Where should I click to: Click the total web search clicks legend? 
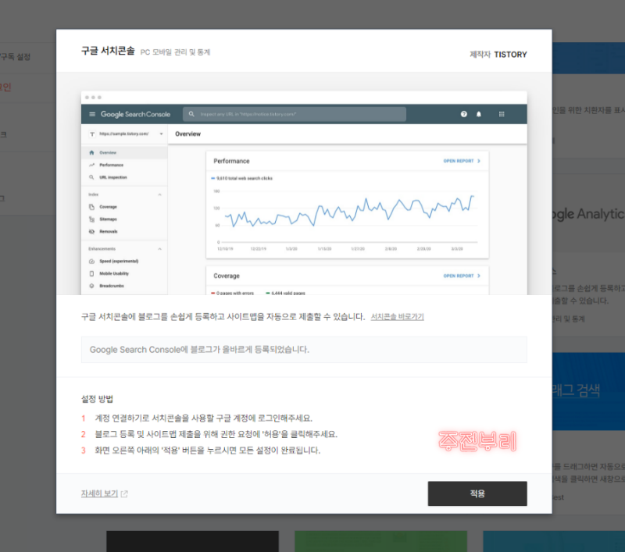click(x=242, y=179)
